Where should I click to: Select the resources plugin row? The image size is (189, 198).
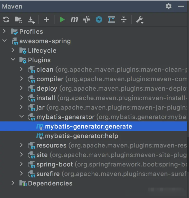tap(94, 145)
